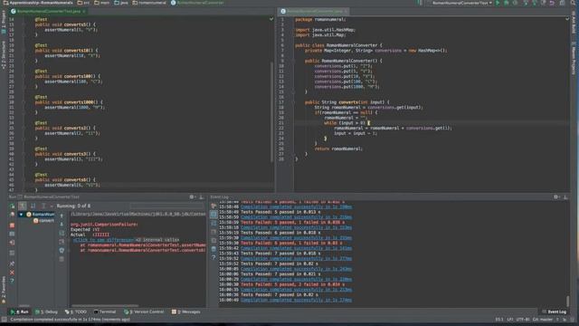Click the LF line separator widget
Viewport: 579px width, 326px height.
pos(510,320)
